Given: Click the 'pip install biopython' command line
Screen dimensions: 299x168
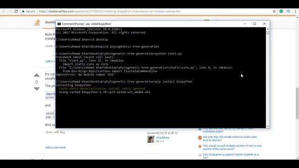Looking at the screenshot, I should pos(124,82).
